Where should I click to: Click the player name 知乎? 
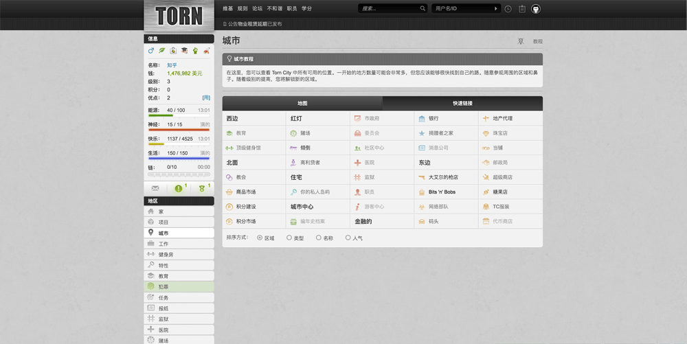pos(172,65)
